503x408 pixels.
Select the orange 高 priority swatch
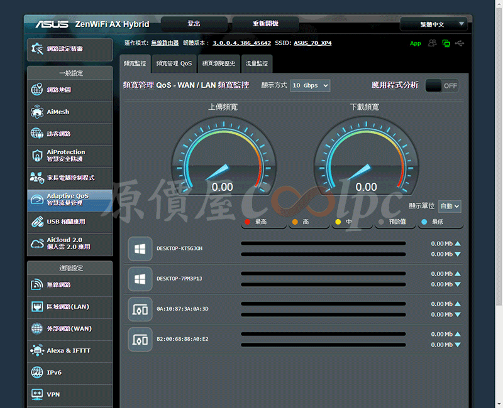click(295, 222)
